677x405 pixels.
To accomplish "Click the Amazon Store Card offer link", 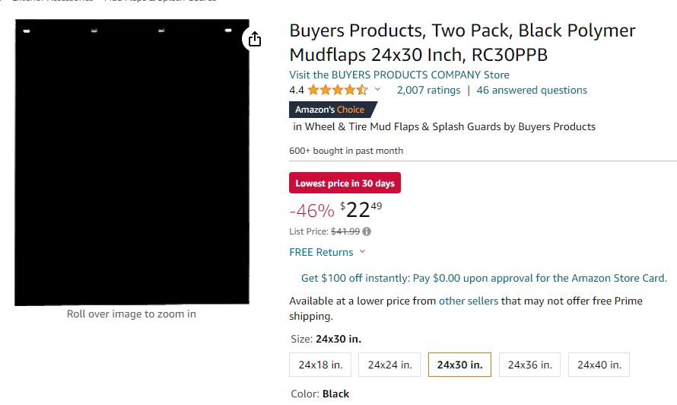I will tap(484, 278).
